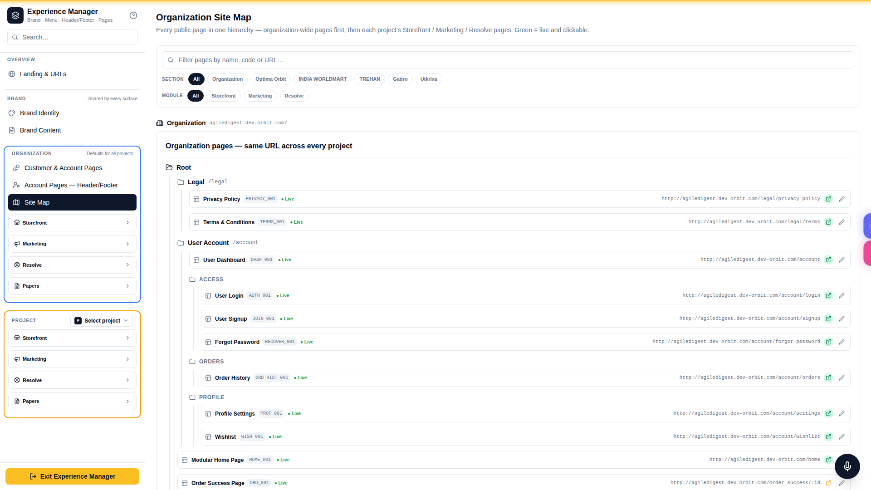Select the All section filter chip
The width and height of the screenshot is (871, 490).
coord(196,79)
